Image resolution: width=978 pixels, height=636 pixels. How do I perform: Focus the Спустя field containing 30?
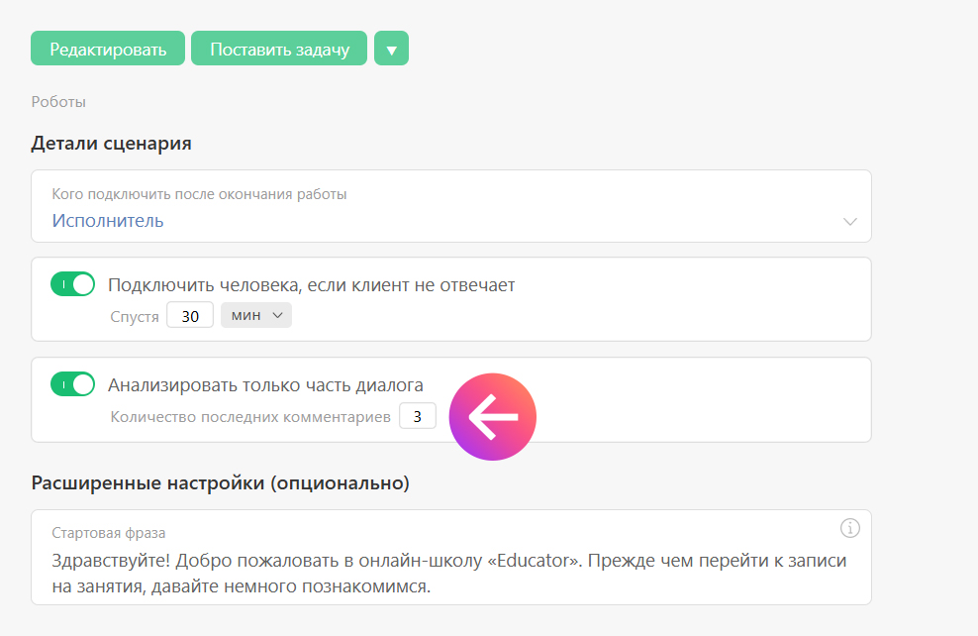(x=190, y=316)
